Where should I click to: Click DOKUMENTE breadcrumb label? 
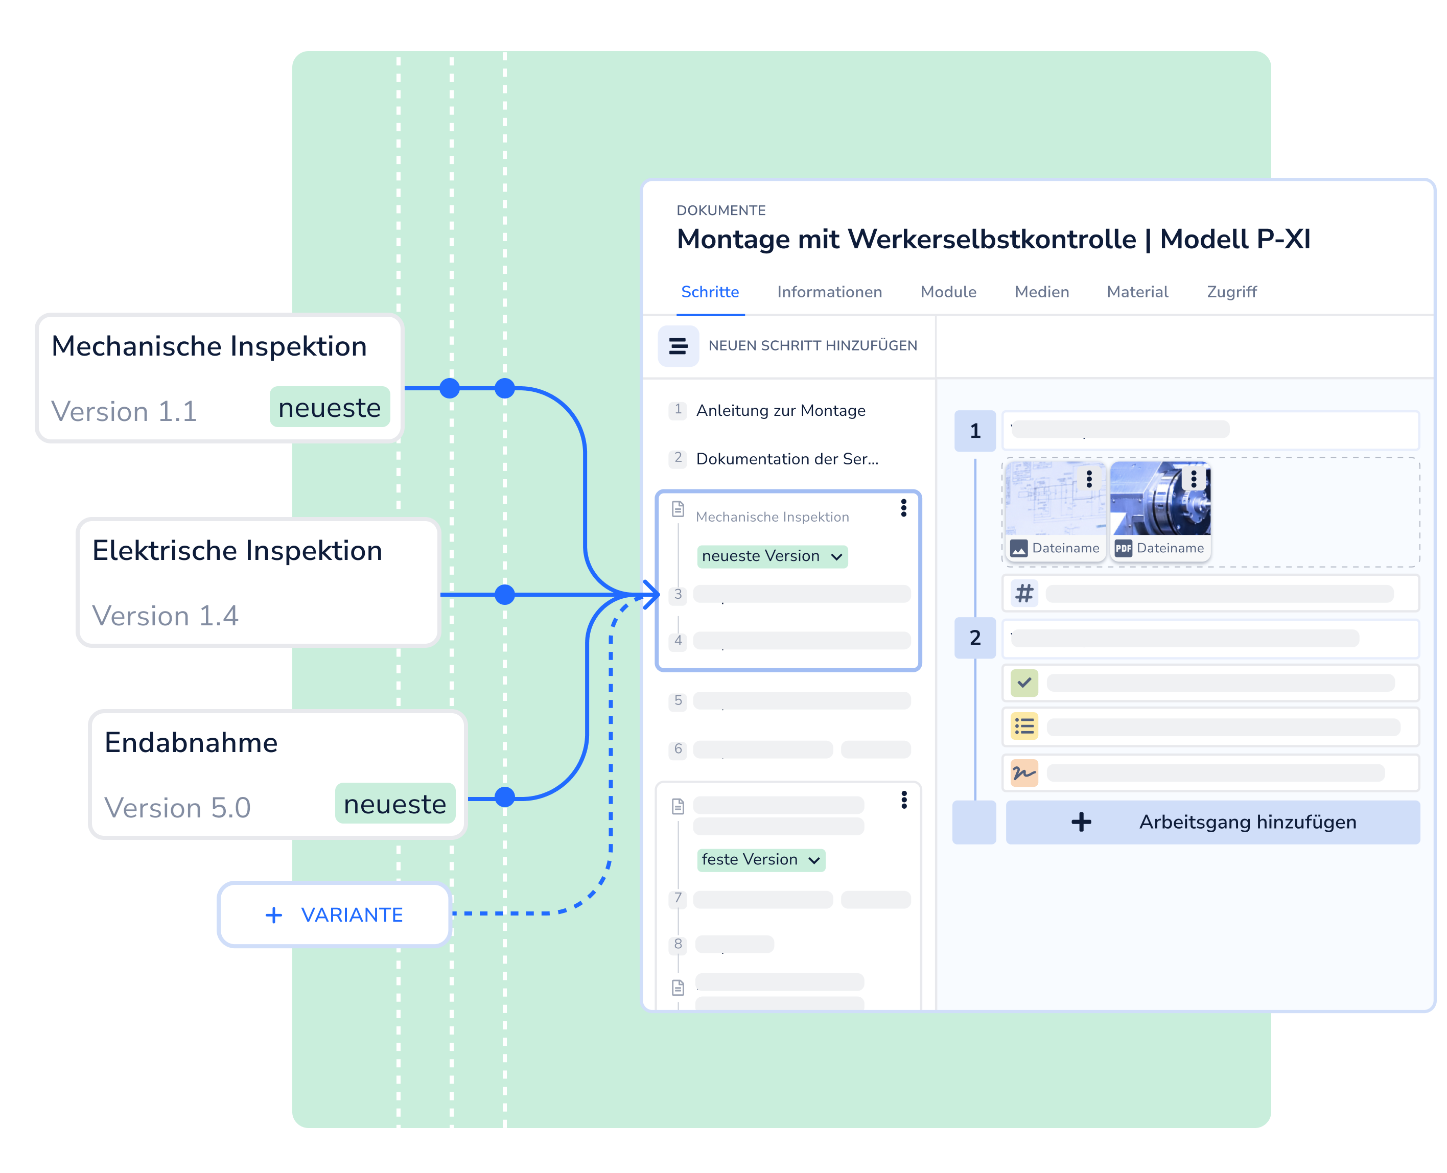[720, 210]
